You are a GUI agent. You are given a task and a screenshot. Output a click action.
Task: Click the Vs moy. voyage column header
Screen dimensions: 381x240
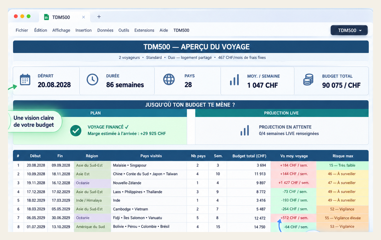pyautogui.click(x=294, y=156)
